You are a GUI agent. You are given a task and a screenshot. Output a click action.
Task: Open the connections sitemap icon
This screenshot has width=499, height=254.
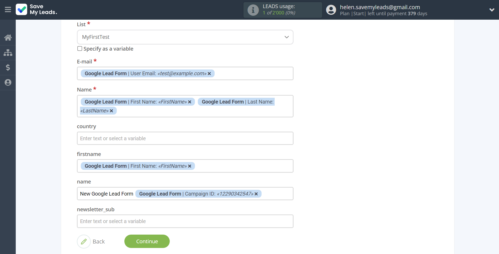pyautogui.click(x=8, y=52)
